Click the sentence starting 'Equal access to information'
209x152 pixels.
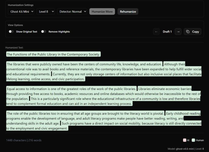(x=71, y=89)
